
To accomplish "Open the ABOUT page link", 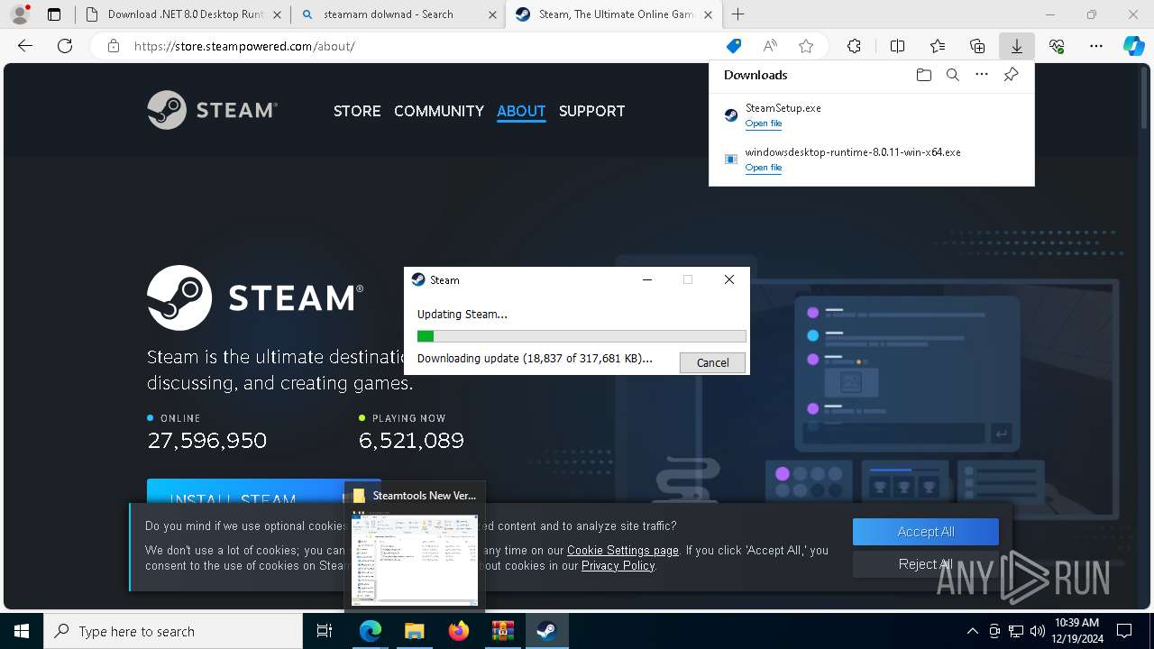I will click(x=521, y=111).
